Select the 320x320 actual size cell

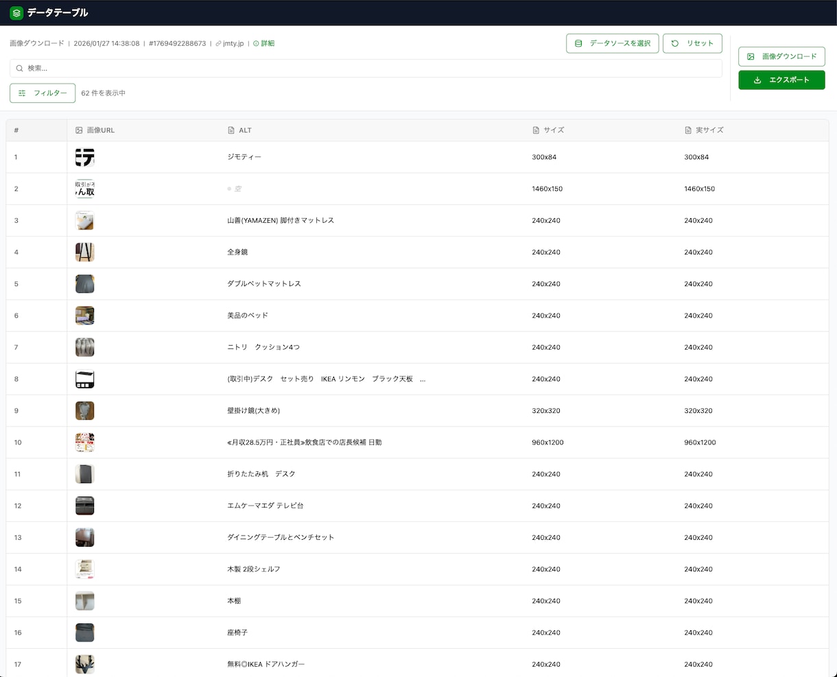click(698, 410)
